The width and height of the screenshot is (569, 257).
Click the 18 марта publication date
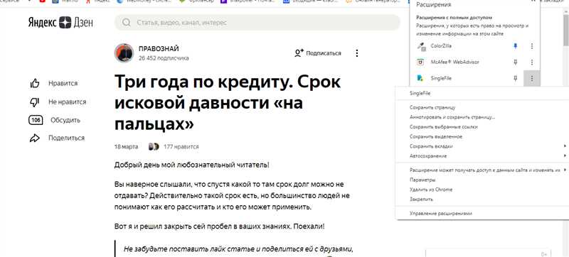click(x=126, y=146)
